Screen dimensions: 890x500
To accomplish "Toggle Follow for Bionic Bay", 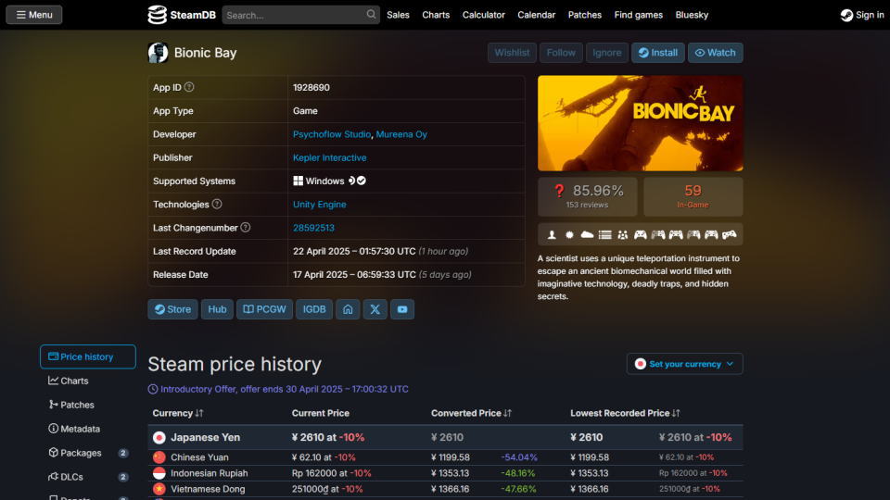I will tap(561, 53).
